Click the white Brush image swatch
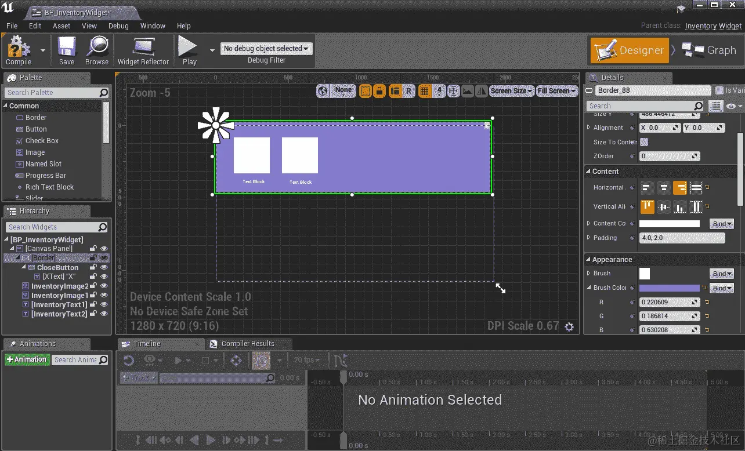Screen dimensions: 745x451 point(645,274)
